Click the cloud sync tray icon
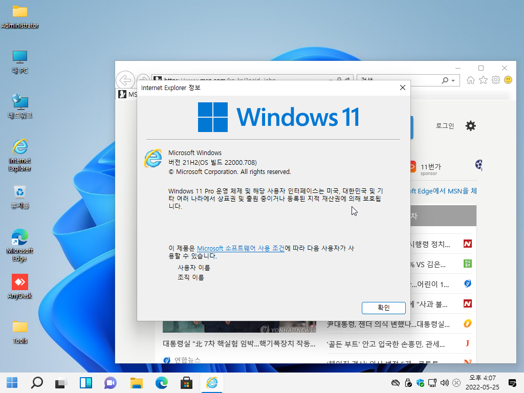 click(x=396, y=383)
